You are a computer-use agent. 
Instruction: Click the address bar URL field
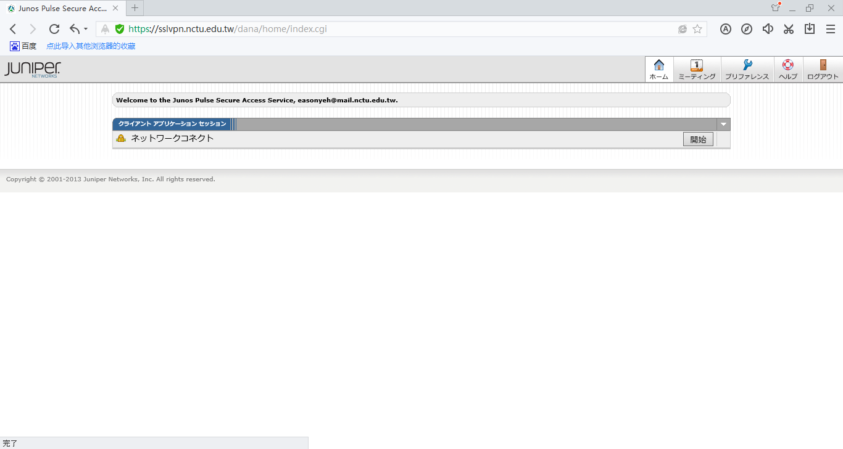pos(401,29)
